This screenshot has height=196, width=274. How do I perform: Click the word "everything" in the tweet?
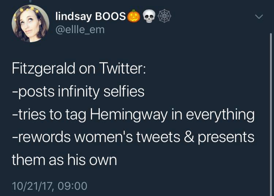tap(220, 115)
